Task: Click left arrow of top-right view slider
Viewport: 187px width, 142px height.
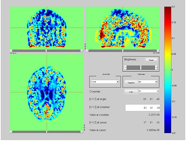Action: click(88, 51)
